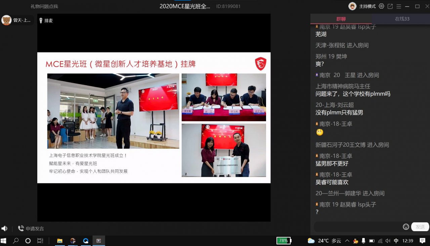Click the orange figure tray icon

pyautogui.click(x=356, y=241)
